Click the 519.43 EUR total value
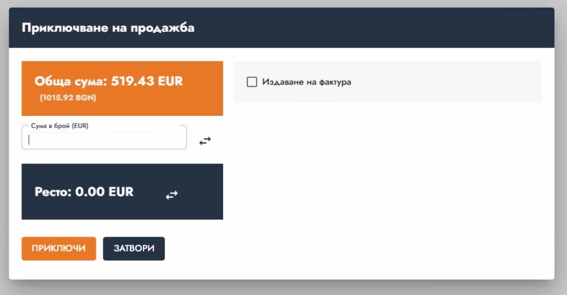The image size is (567, 295). tap(147, 81)
